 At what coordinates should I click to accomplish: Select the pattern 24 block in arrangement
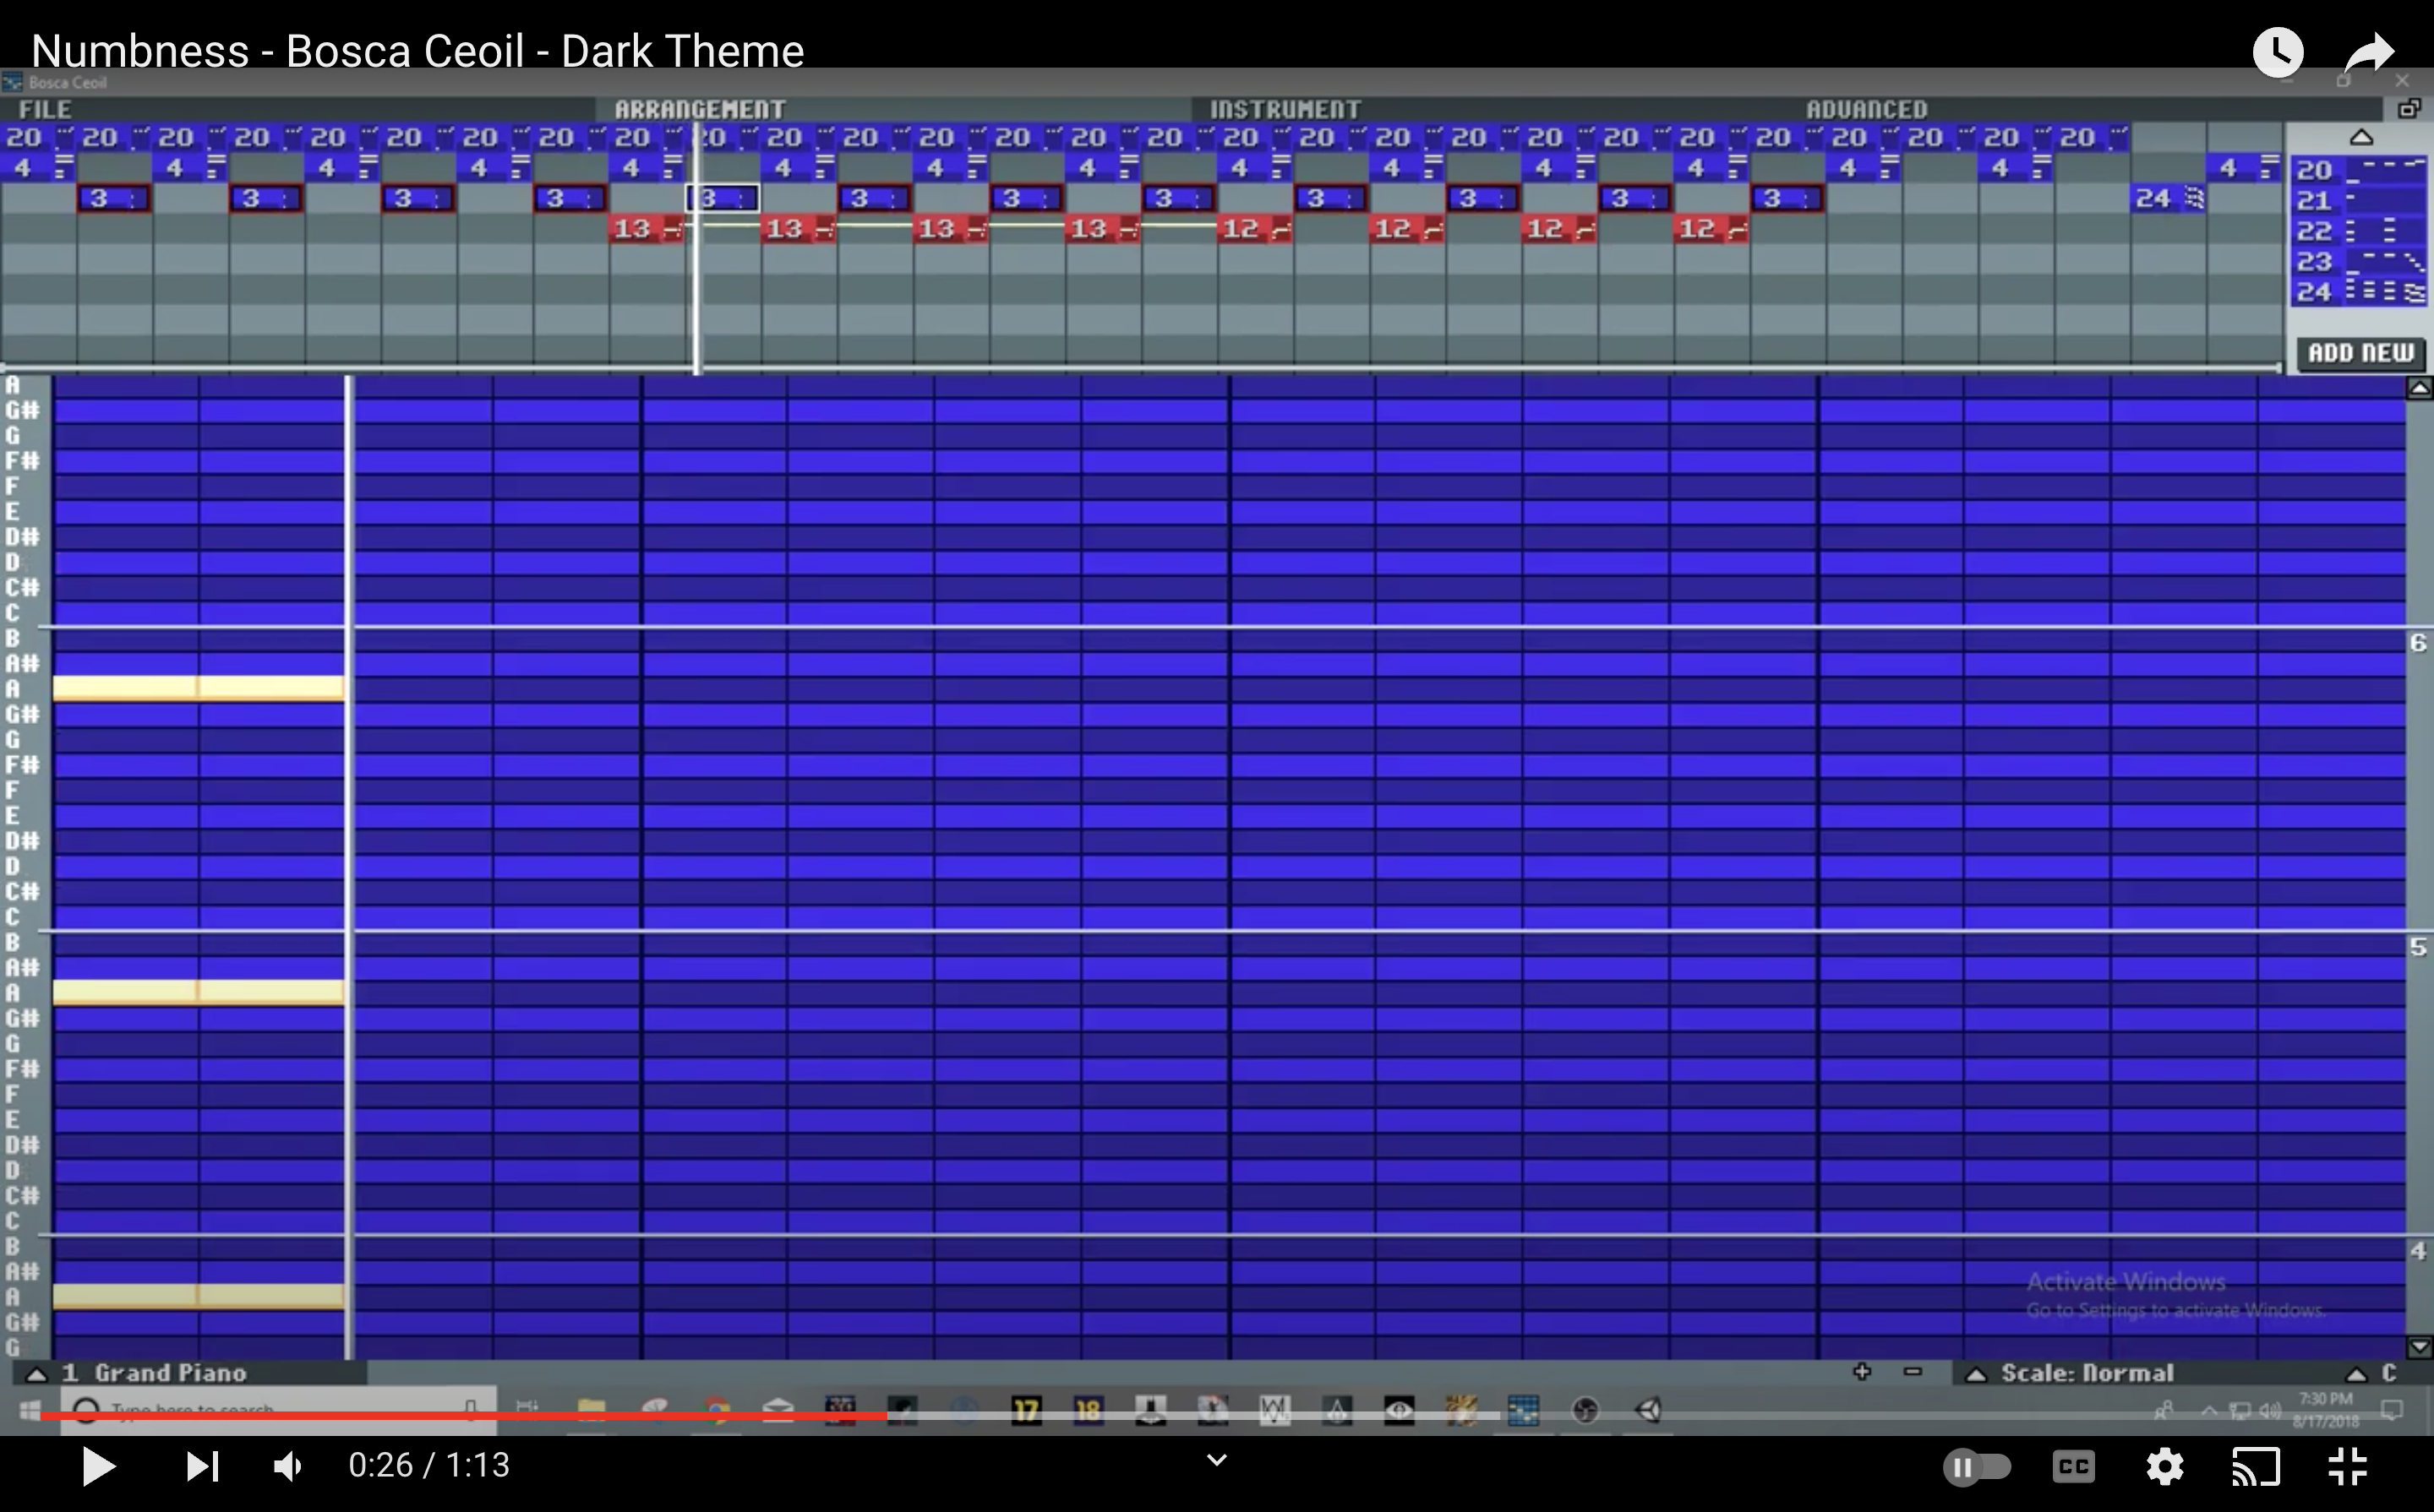tap(2168, 198)
